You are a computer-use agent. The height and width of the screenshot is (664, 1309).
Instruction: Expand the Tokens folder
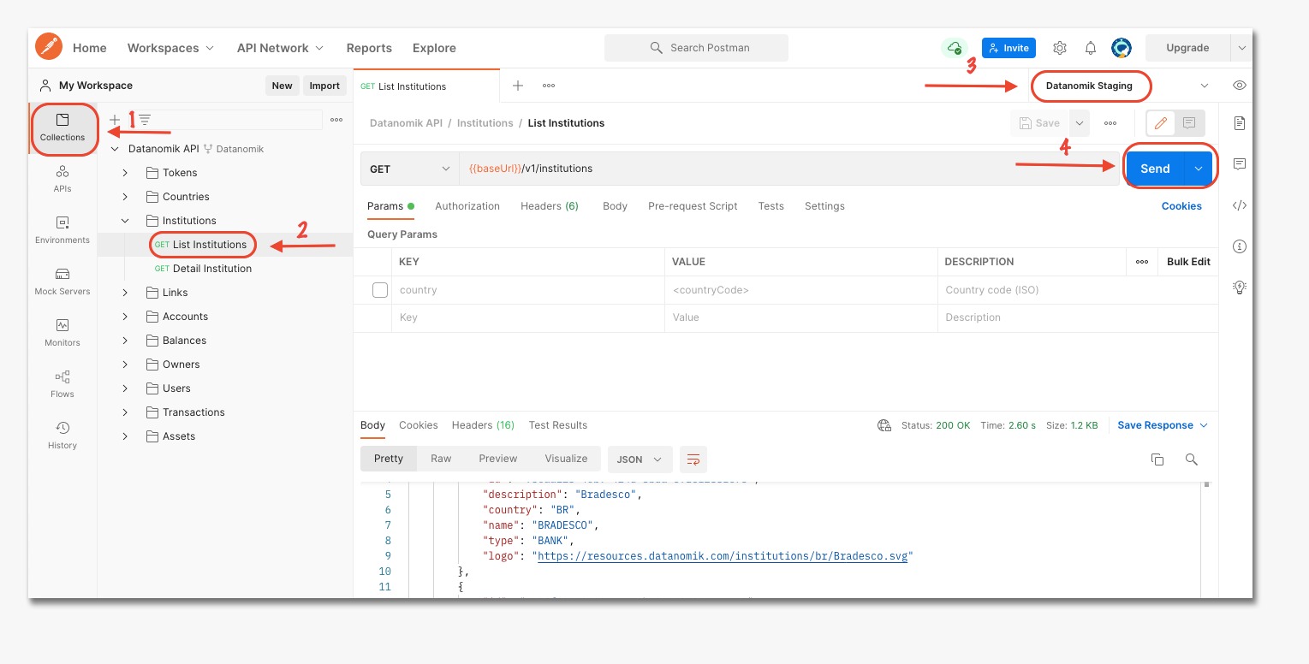pos(125,173)
